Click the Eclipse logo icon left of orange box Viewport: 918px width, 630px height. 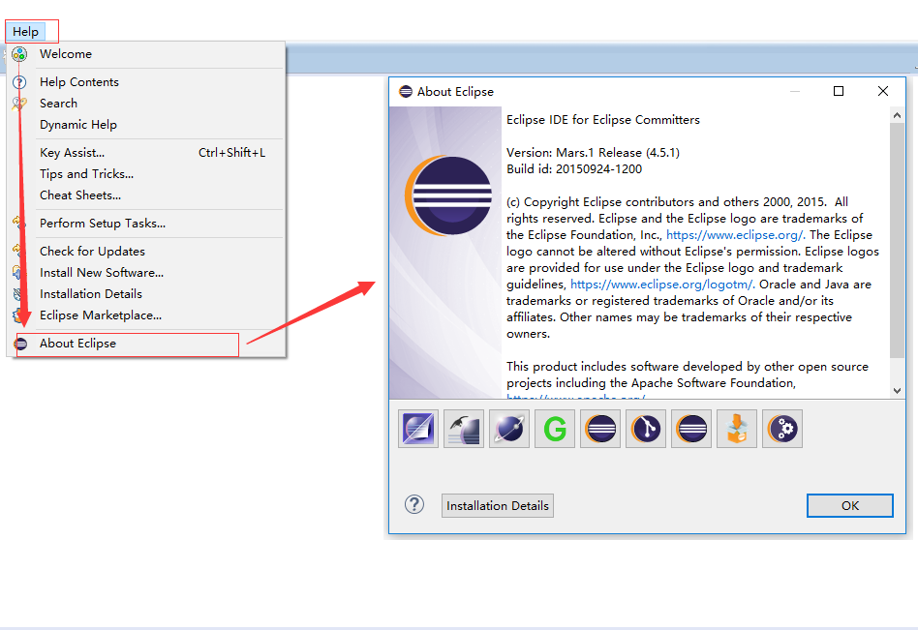pyautogui.click(x=691, y=429)
